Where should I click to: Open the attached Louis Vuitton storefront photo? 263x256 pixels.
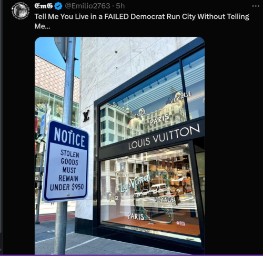click(x=120, y=146)
